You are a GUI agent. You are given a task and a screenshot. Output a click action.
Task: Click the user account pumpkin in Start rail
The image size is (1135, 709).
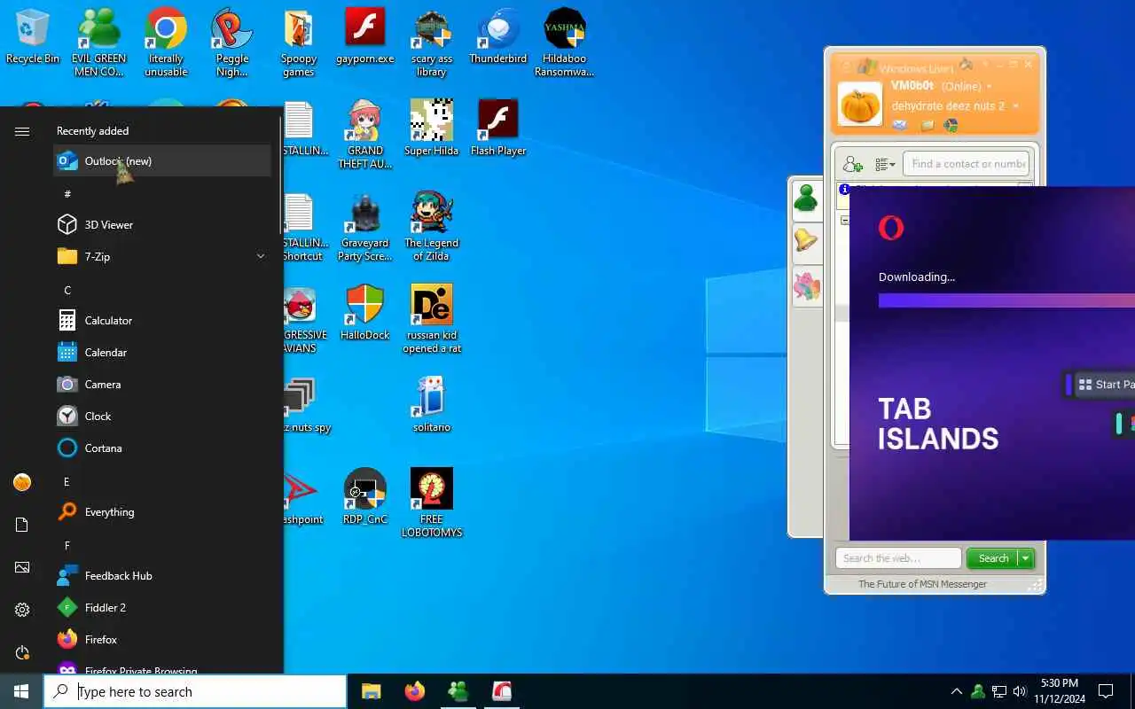click(22, 482)
